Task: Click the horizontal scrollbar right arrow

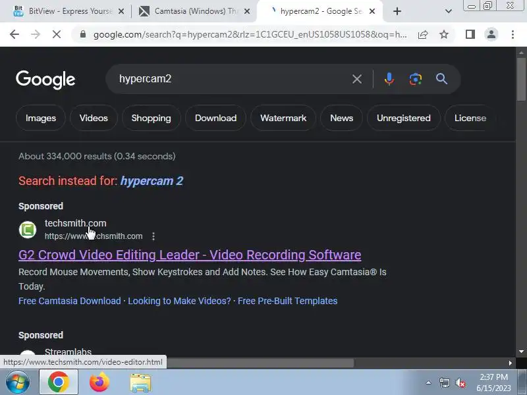Action: [x=511, y=363]
